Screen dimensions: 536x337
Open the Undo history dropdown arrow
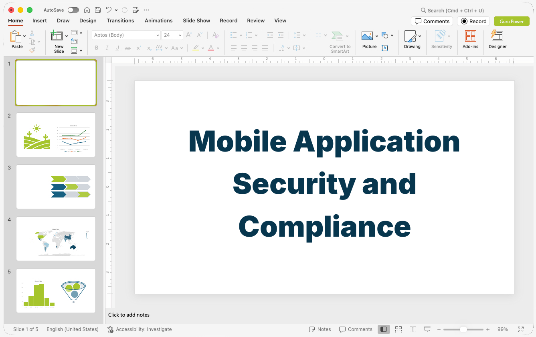116,10
